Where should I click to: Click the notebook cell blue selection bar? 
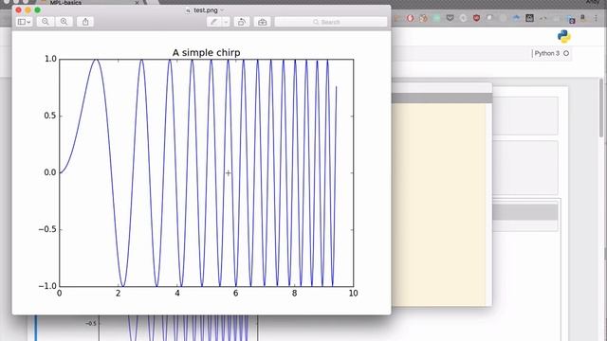[x=36, y=328]
